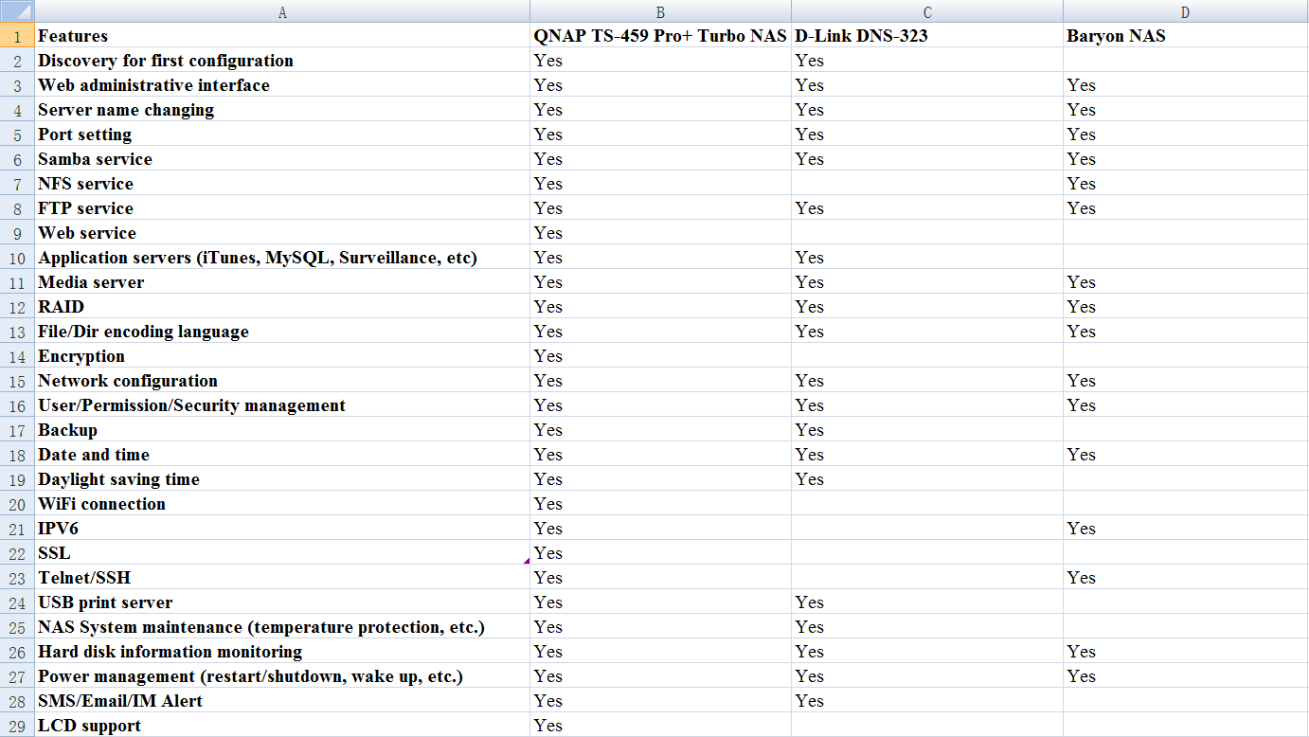Click the LCD support cell
This screenshot has height=737, width=1309.
(x=89, y=726)
